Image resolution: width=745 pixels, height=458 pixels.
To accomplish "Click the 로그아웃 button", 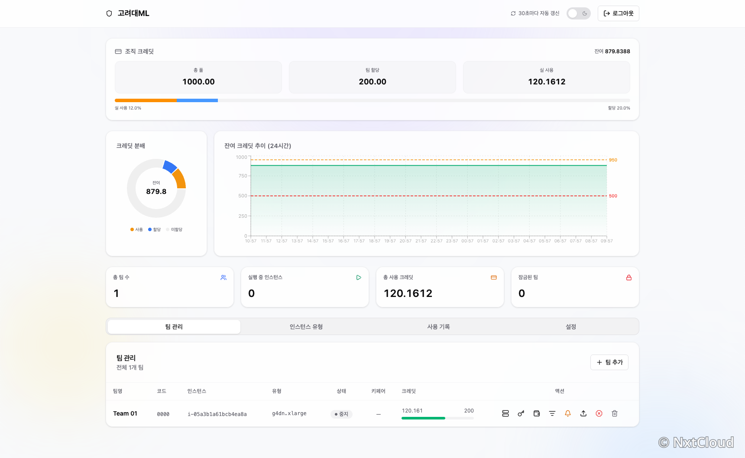I will [619, 13].
